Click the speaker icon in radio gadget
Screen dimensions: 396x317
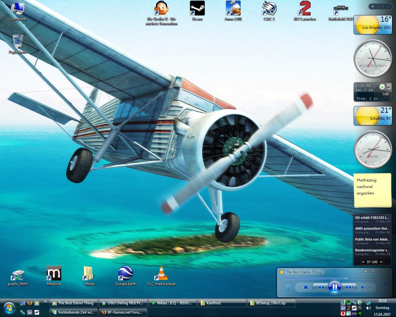pos(389,87)
